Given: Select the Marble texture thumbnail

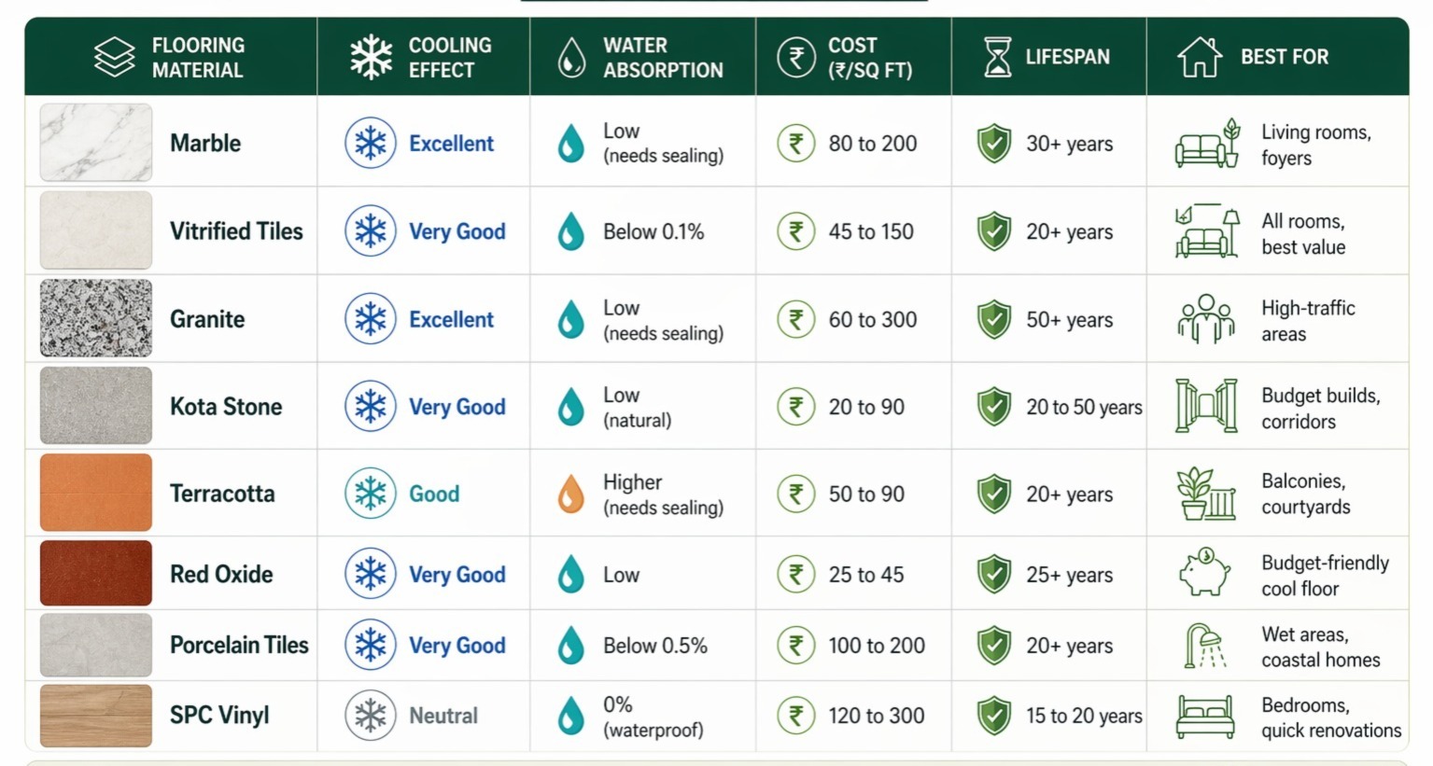Looking at the screenshot, I should point(96,143).
